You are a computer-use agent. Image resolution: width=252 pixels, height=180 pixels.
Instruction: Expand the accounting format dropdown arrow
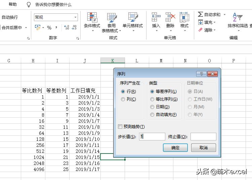click(43, 27)
